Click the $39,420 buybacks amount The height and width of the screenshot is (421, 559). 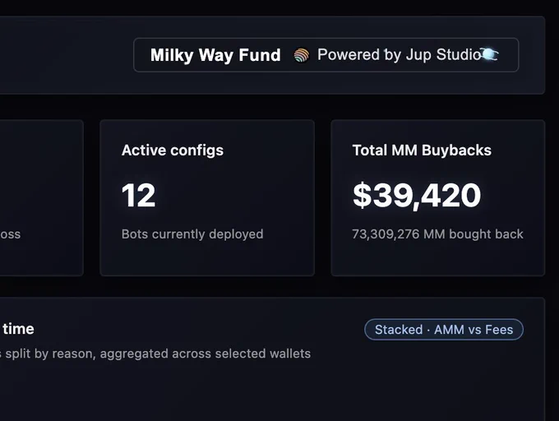pos(417,196)
